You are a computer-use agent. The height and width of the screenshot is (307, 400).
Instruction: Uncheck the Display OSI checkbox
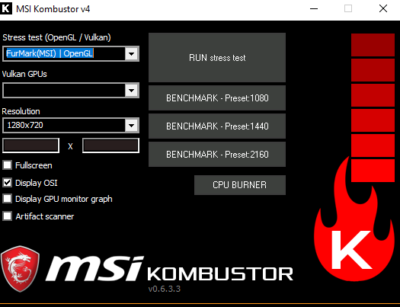point(7,183)
